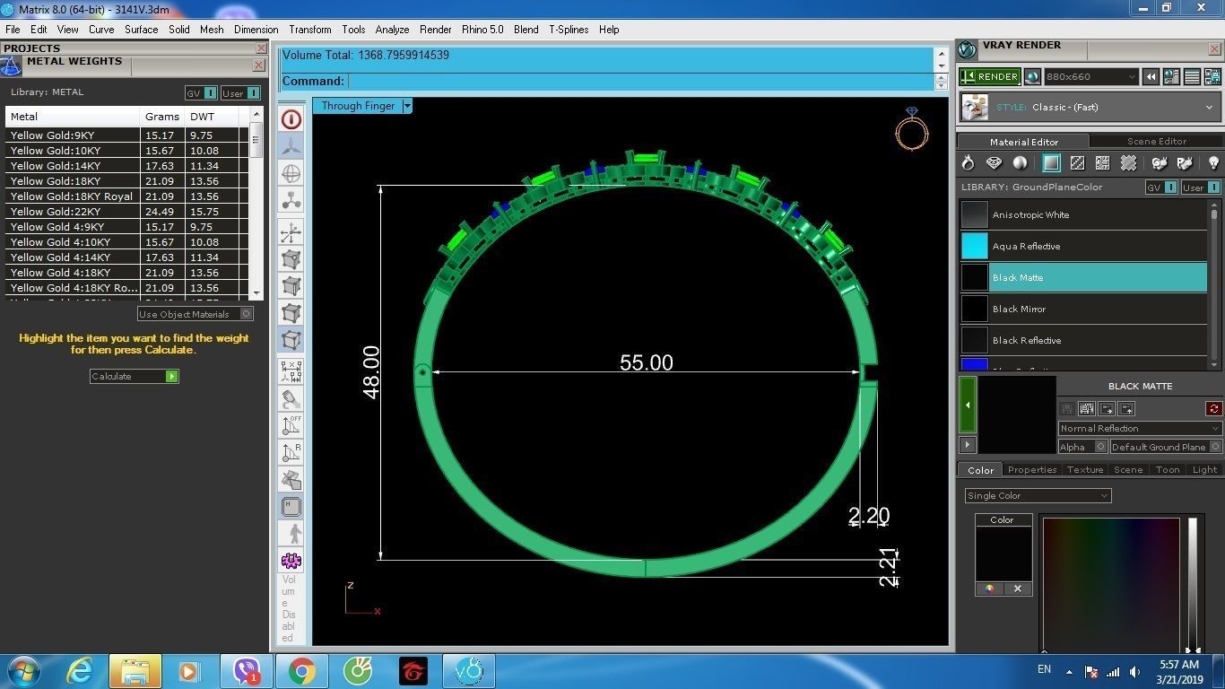Viewport: 1225px width, 689px height.
Task: Close the Metal Weights panel
Action: [258, 65]
